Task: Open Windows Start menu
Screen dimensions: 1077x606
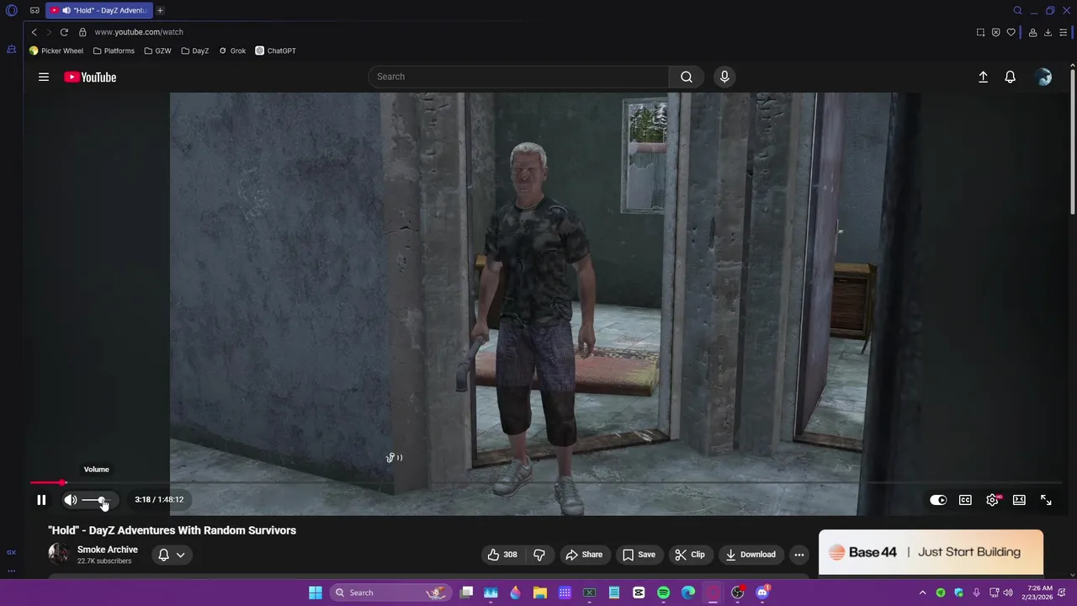Action: tap(315, 593)
